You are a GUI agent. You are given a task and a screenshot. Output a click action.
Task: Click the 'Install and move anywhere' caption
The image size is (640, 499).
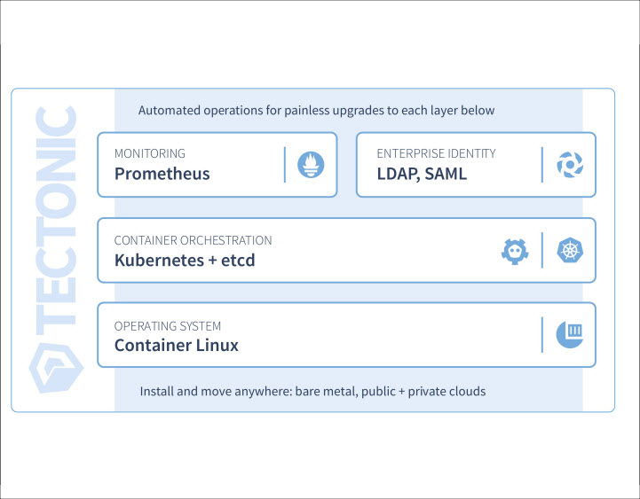point(312,391)
